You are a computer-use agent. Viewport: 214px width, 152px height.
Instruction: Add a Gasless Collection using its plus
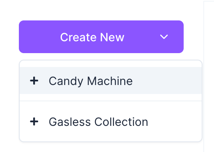[x=34, y=121]
